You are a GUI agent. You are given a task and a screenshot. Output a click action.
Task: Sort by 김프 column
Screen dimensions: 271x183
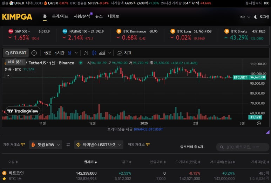[x=127, y=162]
